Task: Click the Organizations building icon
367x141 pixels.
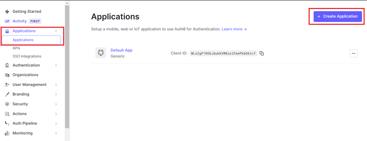Action: [x=7, y=75]
